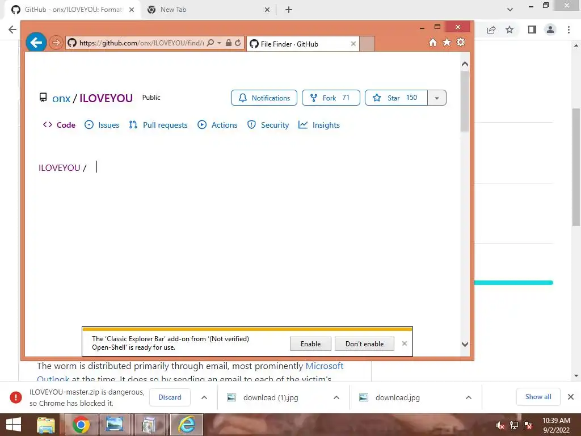Image resolution: width=581 pixels, height=436 pixels.
Task: Click IE scrollbar up arrow
Action: [465, 64]
